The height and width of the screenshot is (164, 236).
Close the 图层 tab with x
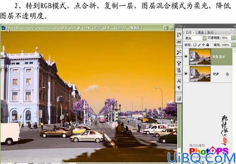194,33
